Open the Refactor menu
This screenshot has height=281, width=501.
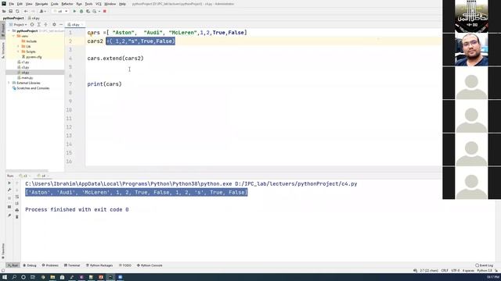pos(67,4)
